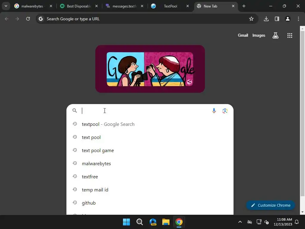Open a new tab with plus button
The image size is (305, 229).
244,6
